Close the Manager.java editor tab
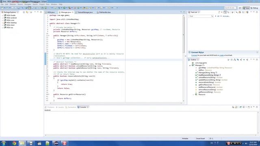The width and height of the screenshot is (260, 146). pyautogui.click(x=72, y=12)
